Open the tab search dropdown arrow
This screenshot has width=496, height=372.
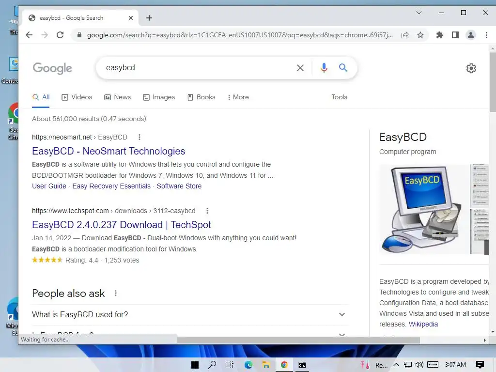click(x=419, y=13)
